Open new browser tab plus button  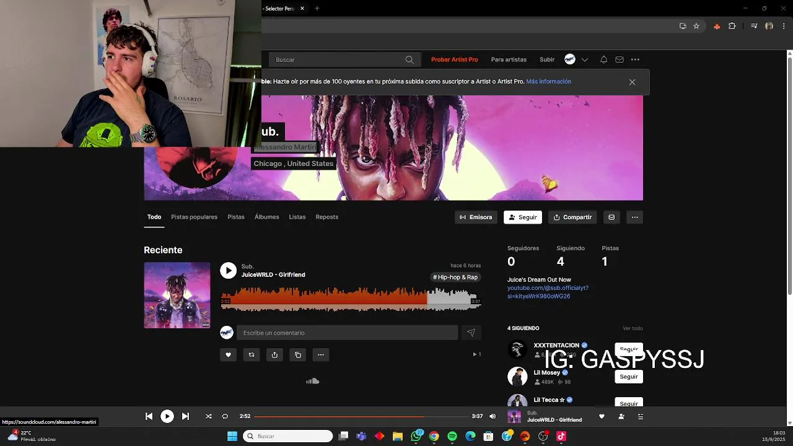coord(317,8)
